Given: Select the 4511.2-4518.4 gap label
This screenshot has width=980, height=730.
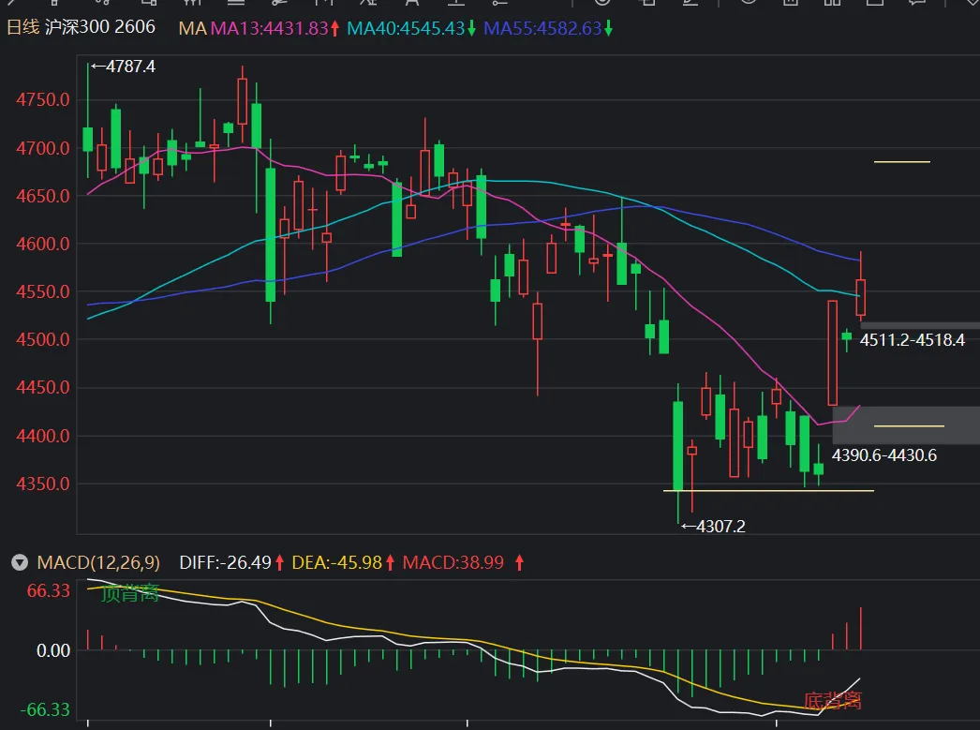Looking at the screenshot, I should 913,340.
